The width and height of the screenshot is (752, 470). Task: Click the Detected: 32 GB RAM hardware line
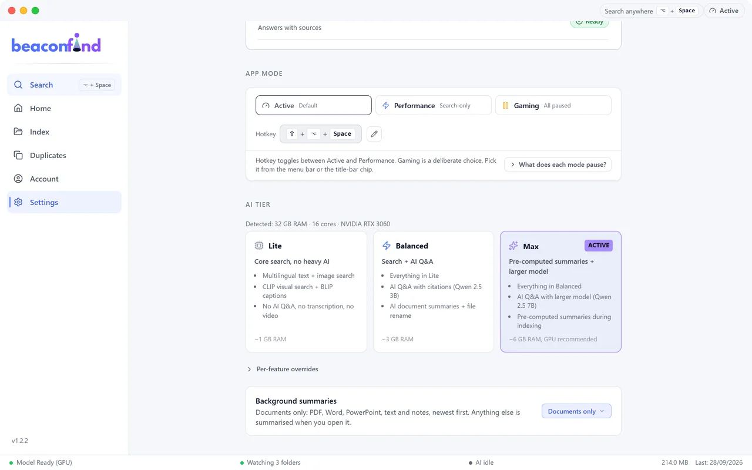318,224
